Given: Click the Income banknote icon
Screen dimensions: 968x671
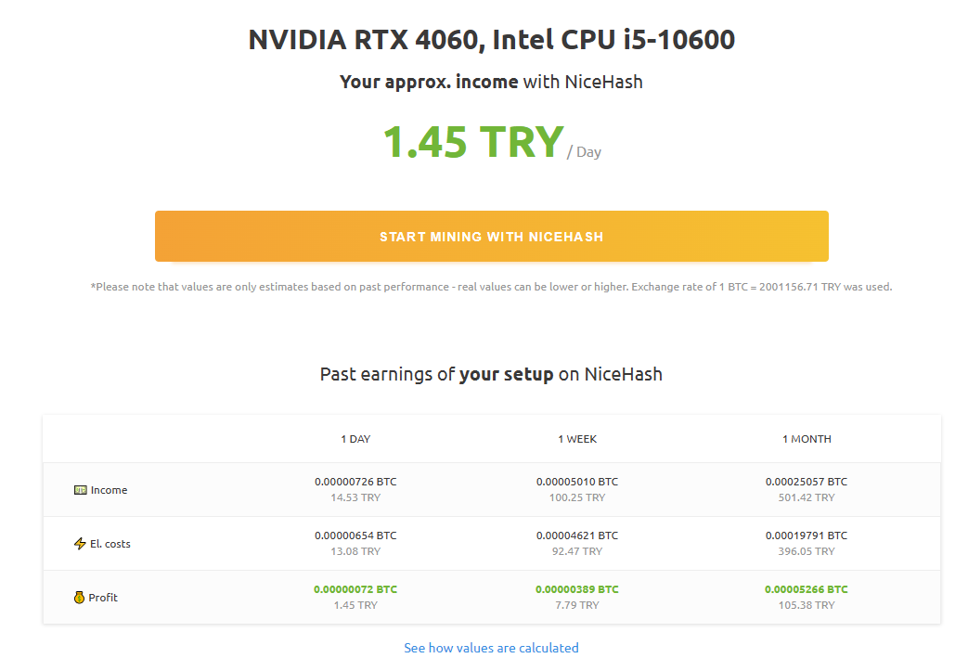Looking at the screenshot, I should point(81,490).
